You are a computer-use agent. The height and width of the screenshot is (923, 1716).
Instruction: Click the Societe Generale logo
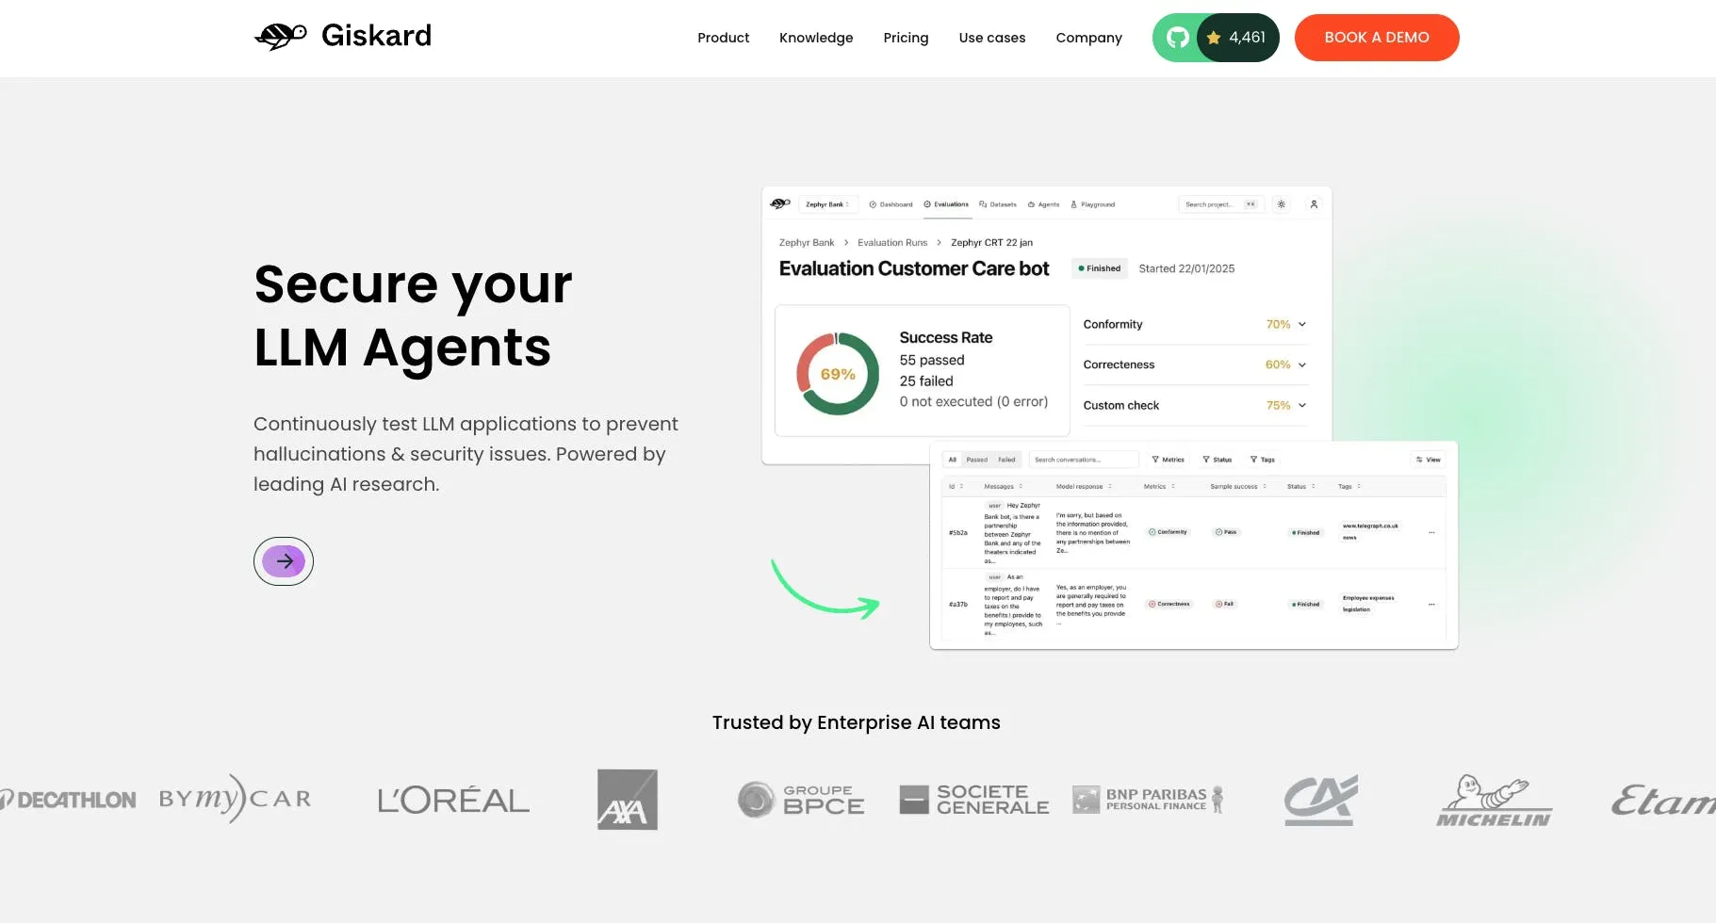pos(974,800)
